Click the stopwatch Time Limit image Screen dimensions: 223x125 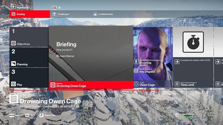(193, 42)
